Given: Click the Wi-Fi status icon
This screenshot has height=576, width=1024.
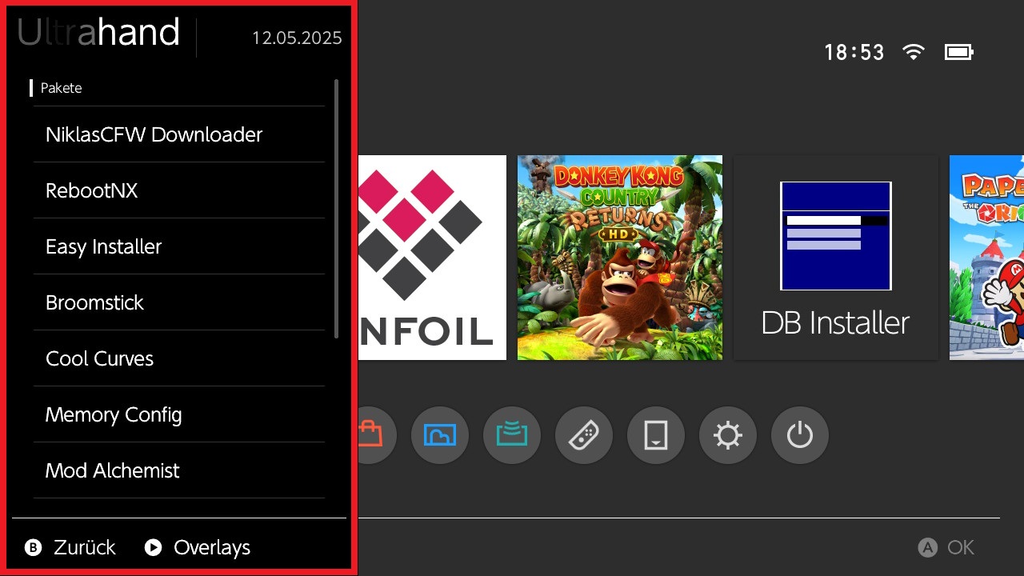Looking at the screenshot, I should click(x=913, y=52).
